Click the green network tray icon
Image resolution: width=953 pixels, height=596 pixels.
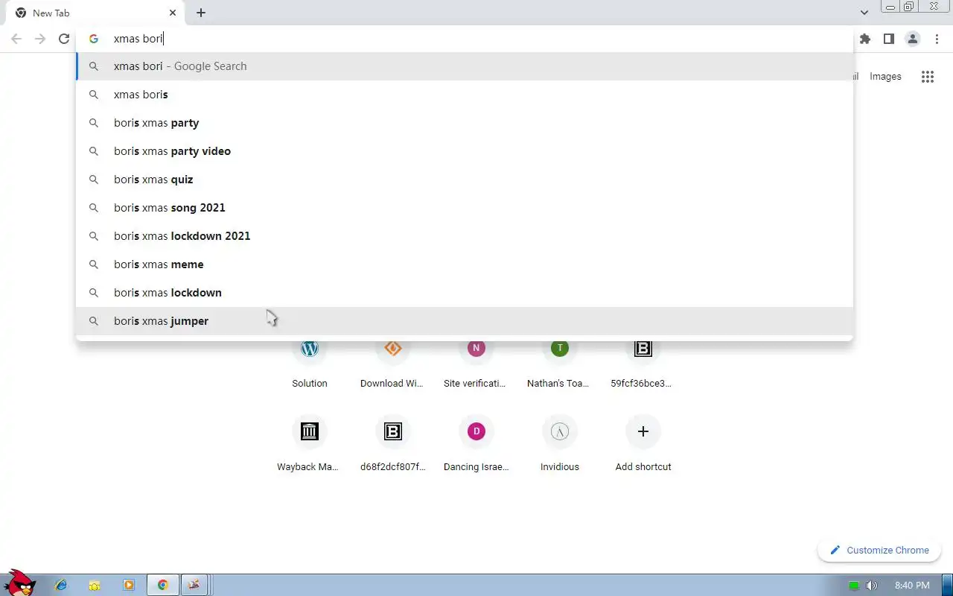854,586
